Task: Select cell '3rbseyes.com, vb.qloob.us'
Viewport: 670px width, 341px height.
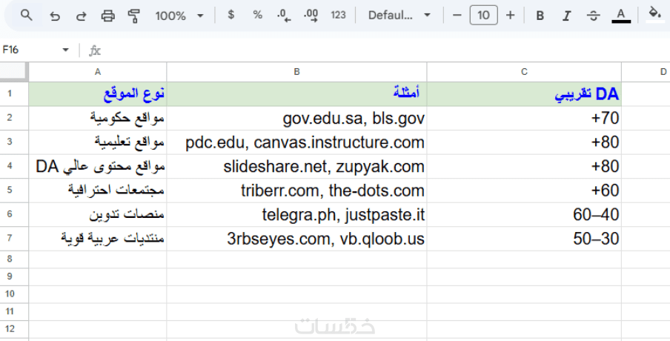Action: coord(296,239)
